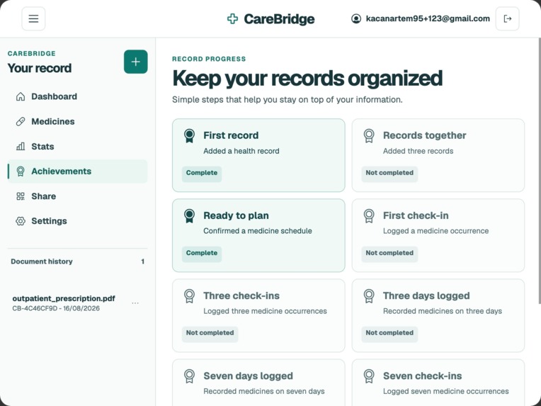541x406 pixels.
Task: Click the Share QR code icon
Action: coord(21,196)
